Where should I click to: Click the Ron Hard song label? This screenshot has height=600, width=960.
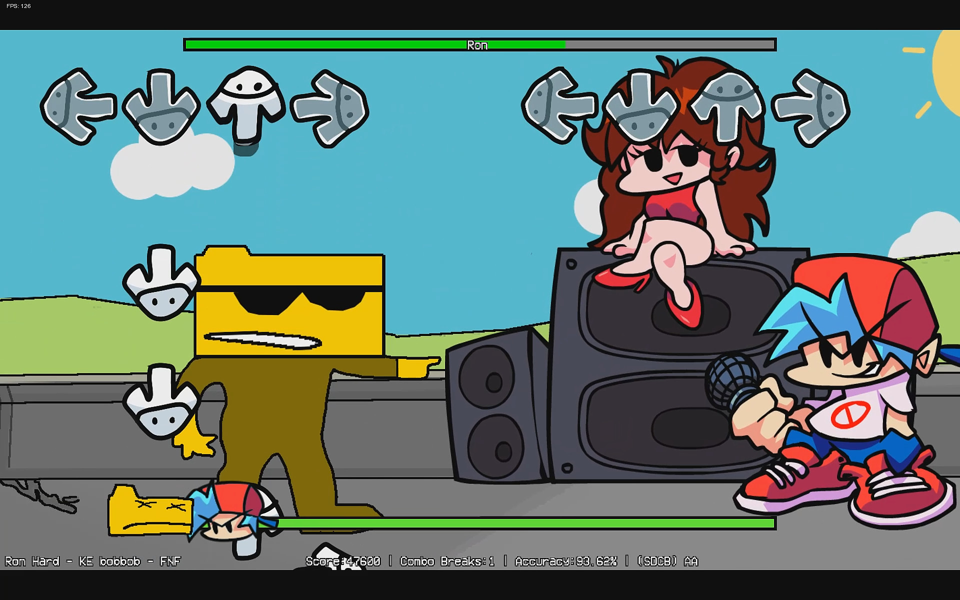[92, 561]
